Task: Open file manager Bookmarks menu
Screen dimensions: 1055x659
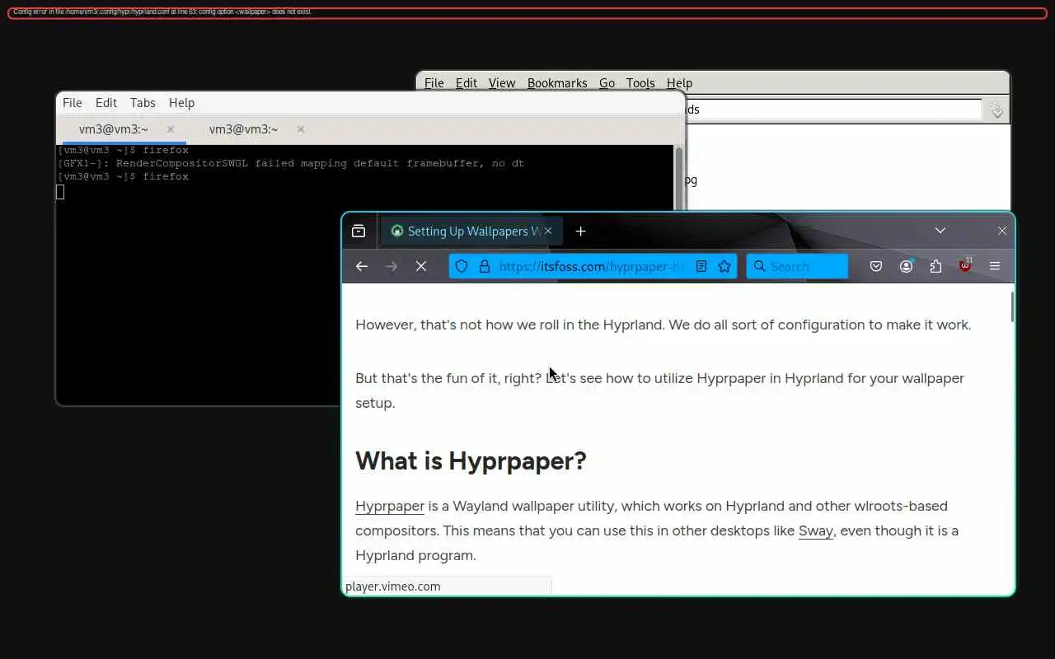Action: 557,83
